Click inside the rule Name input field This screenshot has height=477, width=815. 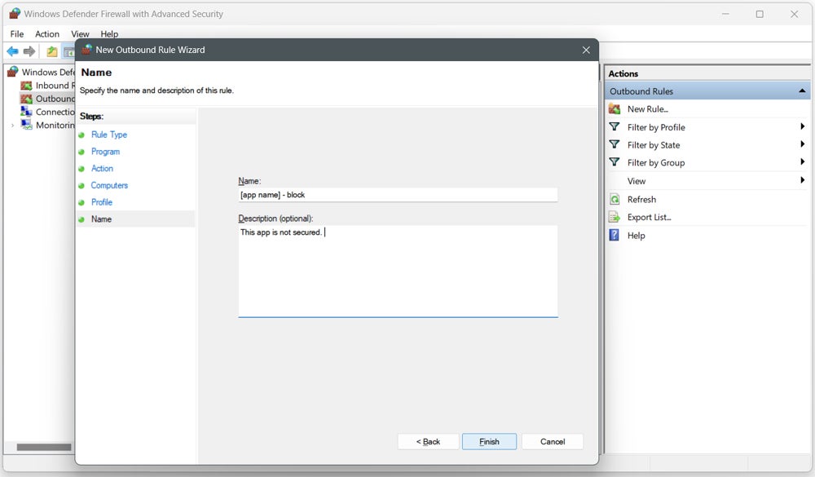pos(398,195)
